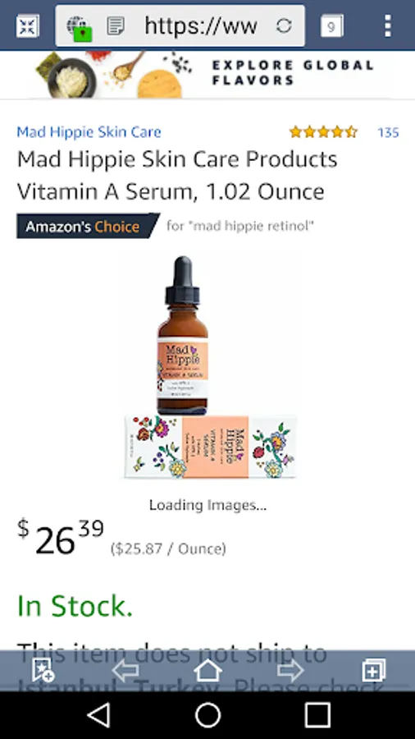Open the Mad Hippie Skin Care brand link
The image size is (415, 739).
click(x=89, y=132)
